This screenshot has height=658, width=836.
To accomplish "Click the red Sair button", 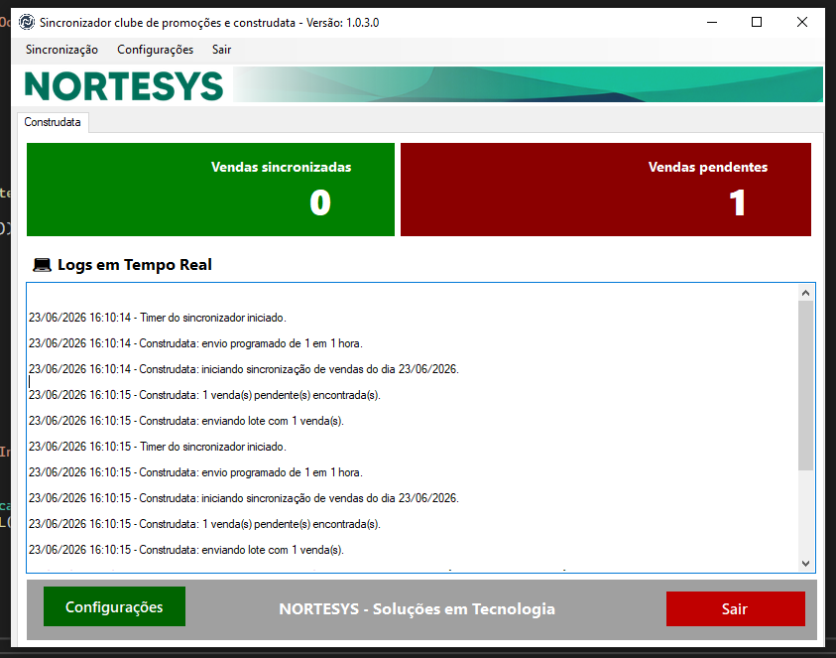I will click(x=735, y=609).
